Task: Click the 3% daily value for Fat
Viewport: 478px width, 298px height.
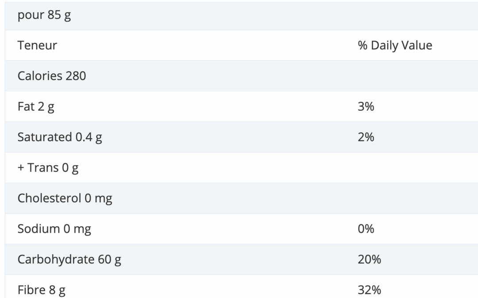Action: tap(366, 107)
